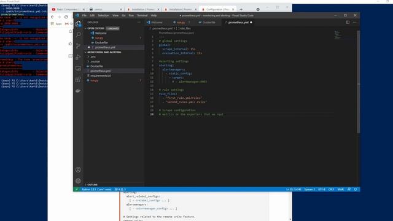Click the prometheus.yml breadcrumb segment
This screenshot has width=393, height=221.
(x=162, y=29)
